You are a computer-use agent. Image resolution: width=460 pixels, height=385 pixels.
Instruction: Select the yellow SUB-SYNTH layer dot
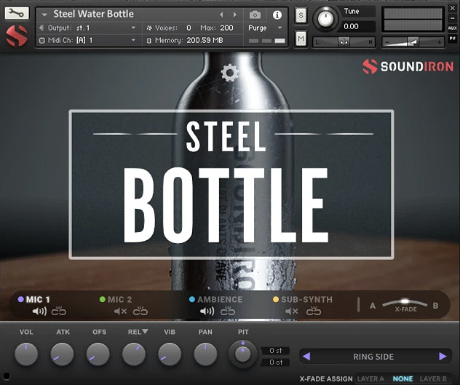[276, 299]
